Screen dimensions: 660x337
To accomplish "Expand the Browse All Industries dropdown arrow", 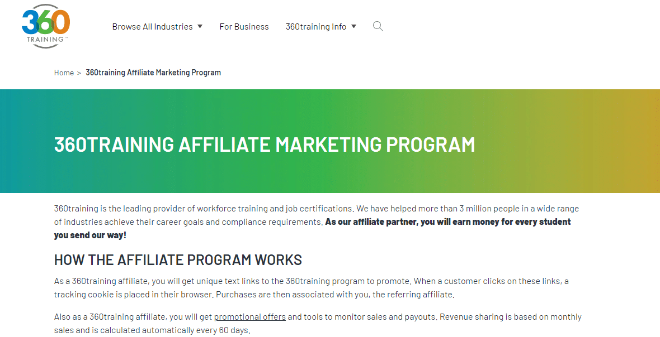I will tap(200, 26).
